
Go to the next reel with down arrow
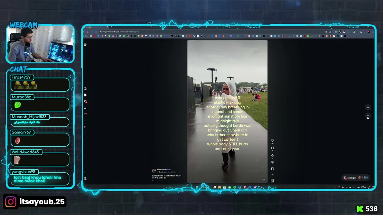[x=368, y=116]
